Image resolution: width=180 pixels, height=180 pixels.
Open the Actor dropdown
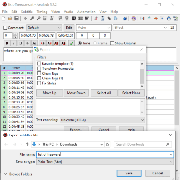click(x=94, y=28)
